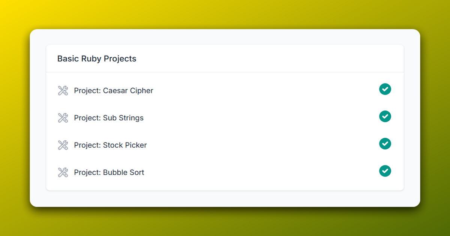Click the wrench icon for Stock Picker
Viewport: 450px width, 236px height.
pyautogui.click(x=63, y=145)
